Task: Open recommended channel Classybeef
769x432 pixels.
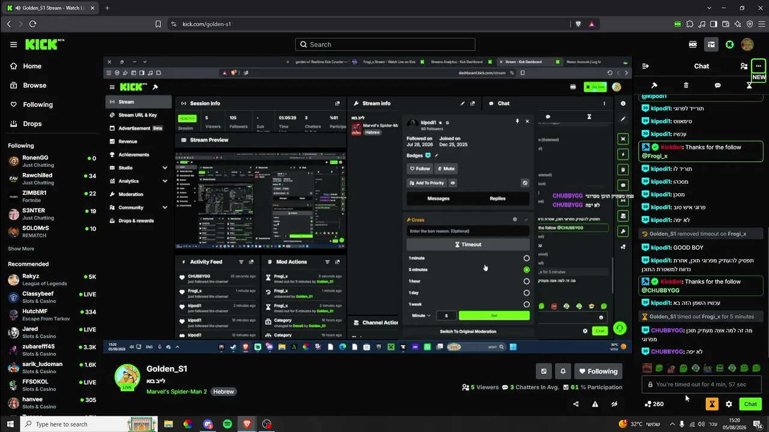Action: (x=52, y=297)
